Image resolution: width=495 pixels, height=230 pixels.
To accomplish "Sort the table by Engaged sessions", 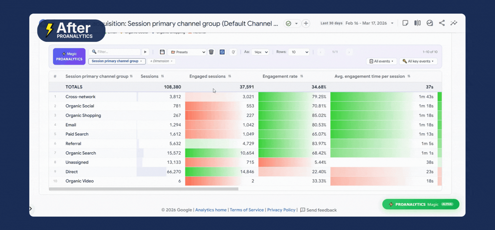I will (x=210, y=76).
